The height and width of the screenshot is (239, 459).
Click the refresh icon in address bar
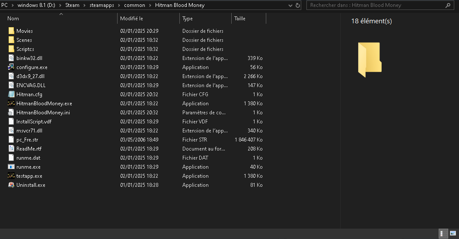pyautogui.click(x=298, y=5)
